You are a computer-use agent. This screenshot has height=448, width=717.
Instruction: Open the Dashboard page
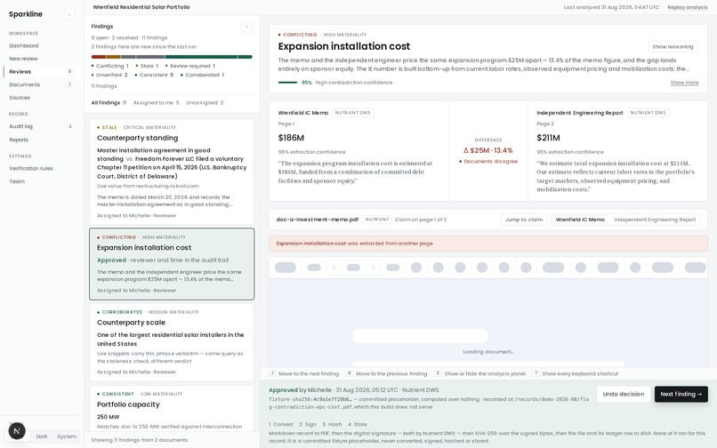[24, 45]
